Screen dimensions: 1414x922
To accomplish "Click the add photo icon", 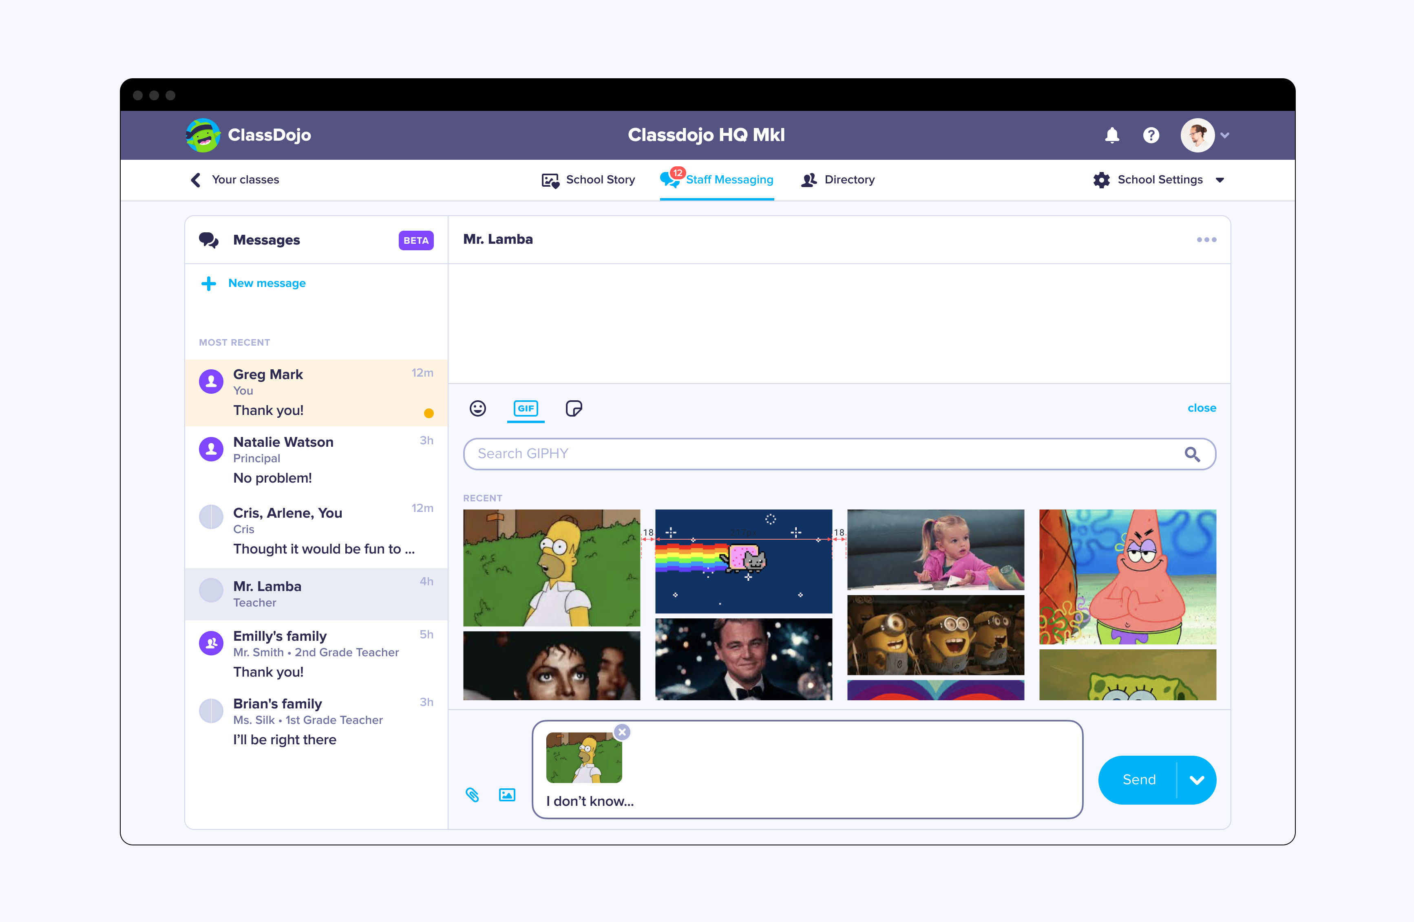I will click(507, 795).
